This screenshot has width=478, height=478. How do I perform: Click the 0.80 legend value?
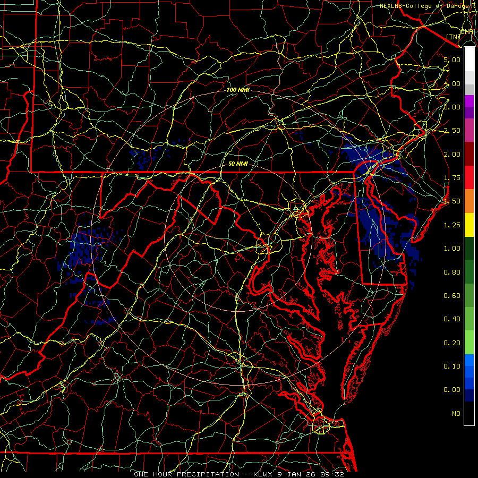coord(452,272)
